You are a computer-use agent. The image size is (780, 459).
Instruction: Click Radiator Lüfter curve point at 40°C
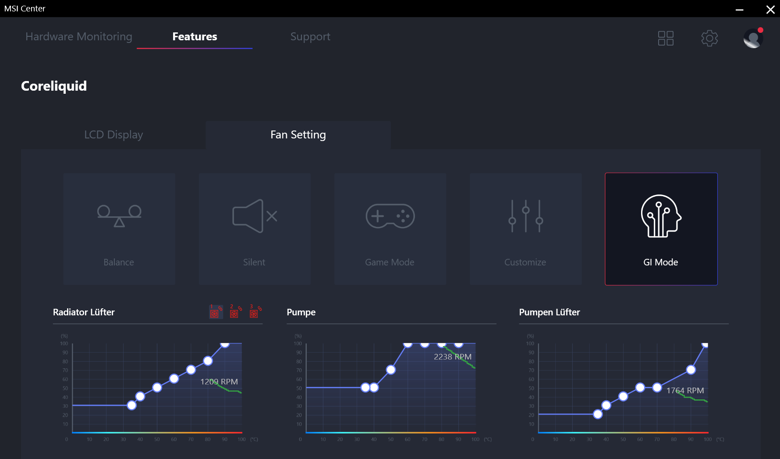click(x=140, y=396)
